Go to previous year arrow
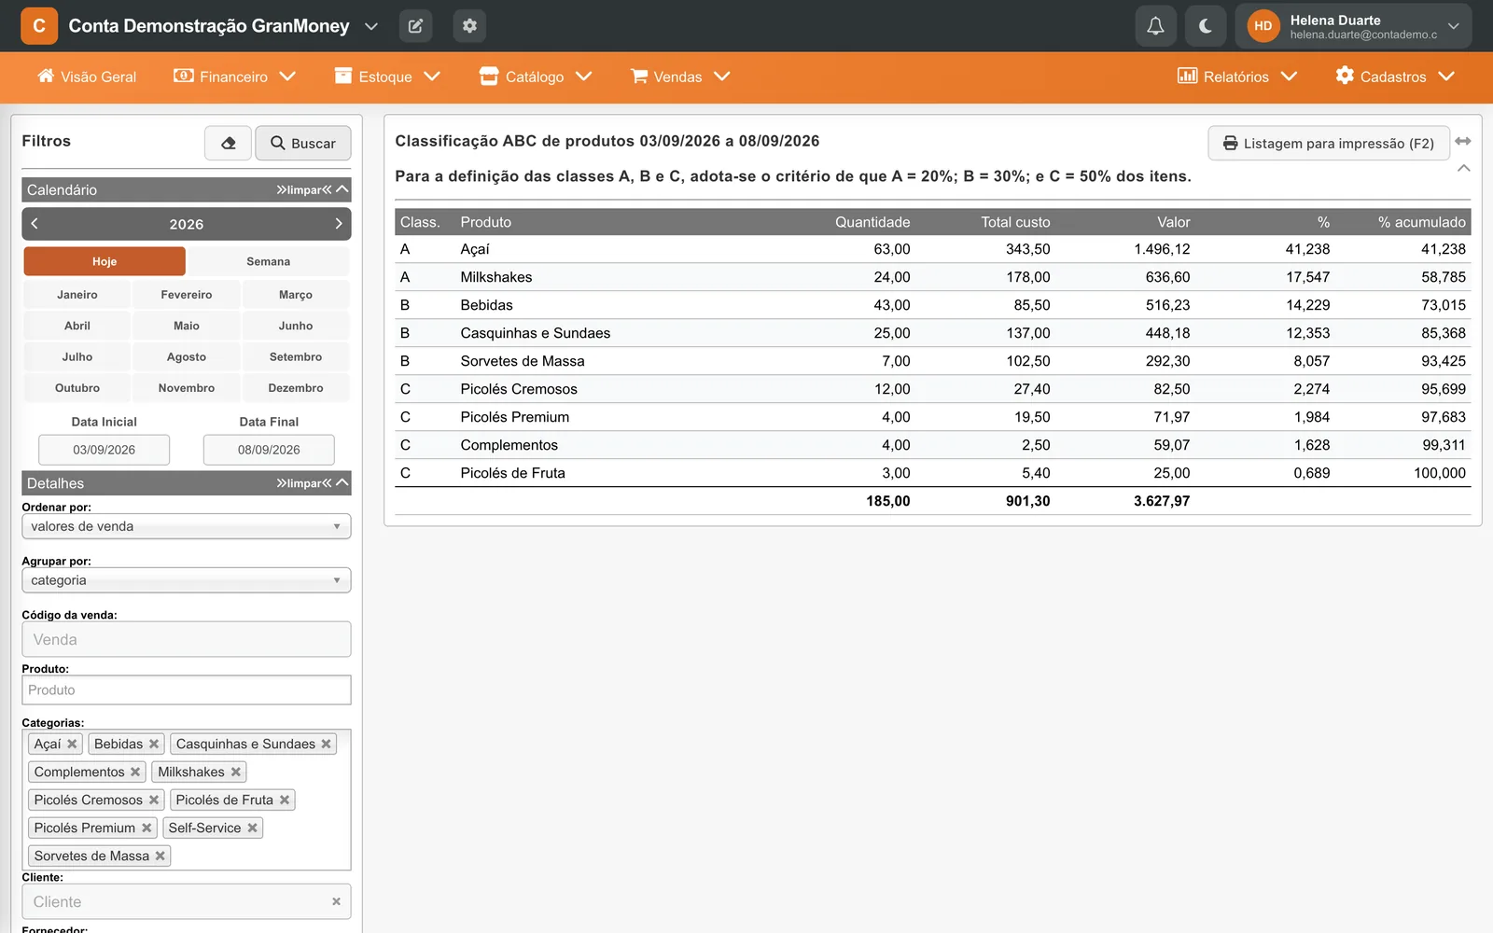Screen dimensions: 1493x933 35,224
